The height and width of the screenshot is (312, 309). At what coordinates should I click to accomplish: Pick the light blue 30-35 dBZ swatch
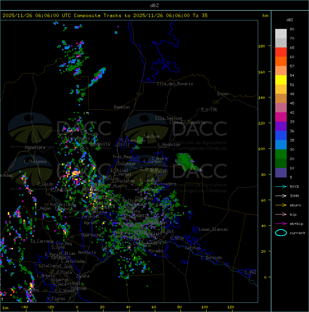coord(281,145)
